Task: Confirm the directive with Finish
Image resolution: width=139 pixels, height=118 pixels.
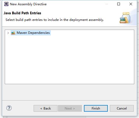Action: click(96, 108)
